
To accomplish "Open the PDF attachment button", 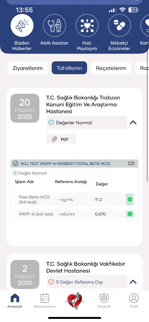I will click(x=61, y=139).
